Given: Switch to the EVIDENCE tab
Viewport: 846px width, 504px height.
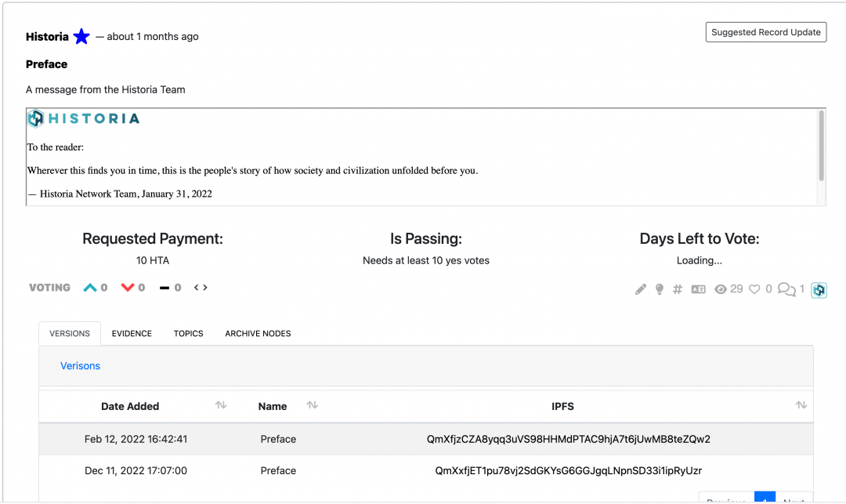Looking at the screenshot, I should [x=131, y=333].
